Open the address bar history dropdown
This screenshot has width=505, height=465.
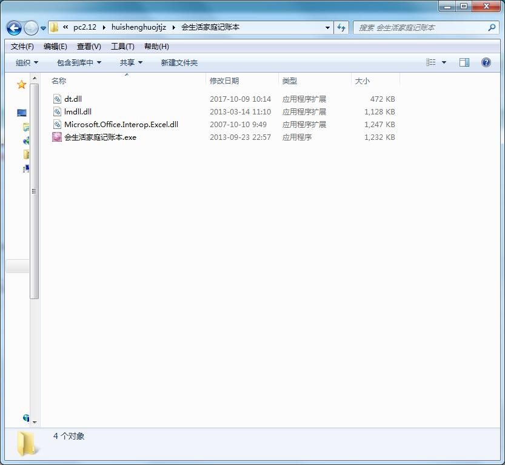[x=327, y=28]
